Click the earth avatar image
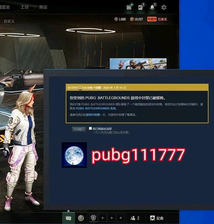This screenshot has height=224, width=214. point(74,155)
